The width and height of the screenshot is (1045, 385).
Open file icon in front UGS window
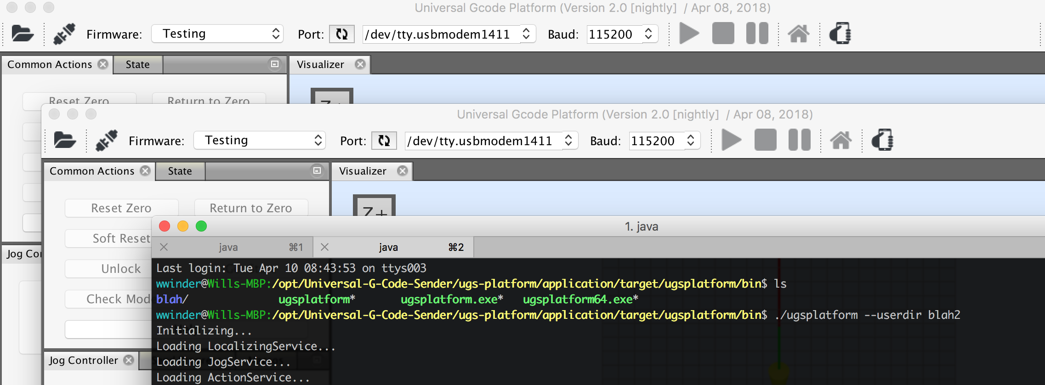tap(65, 140)
